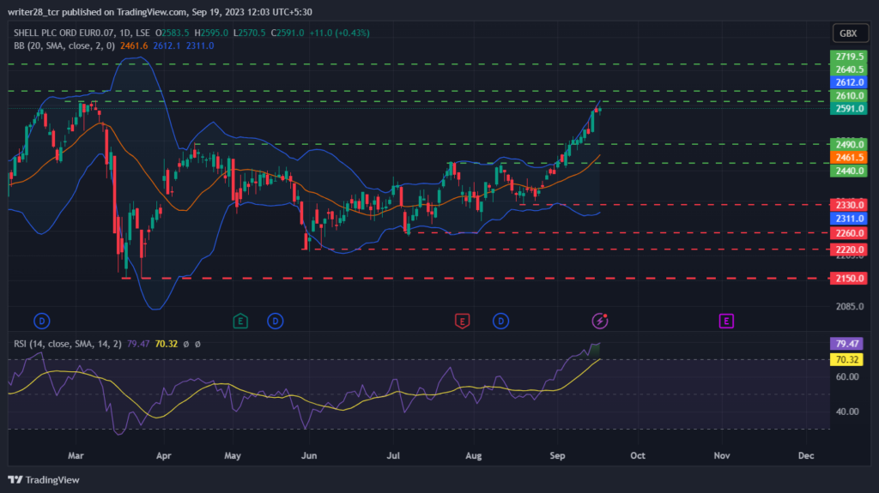
Task: Click the Oct label on the time axis
Action: point(638,455)
